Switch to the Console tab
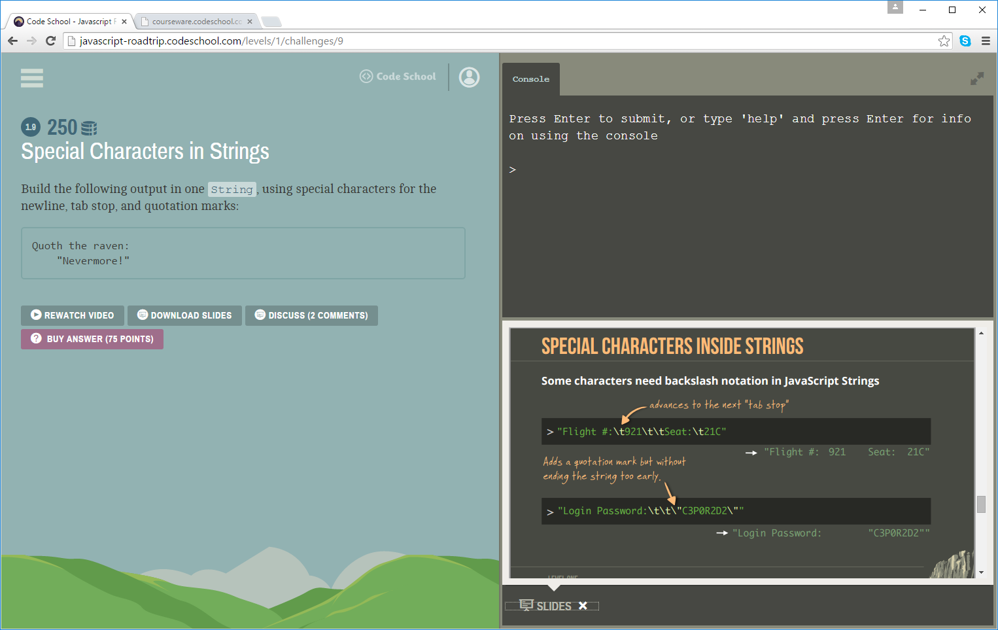 point(531,79)
